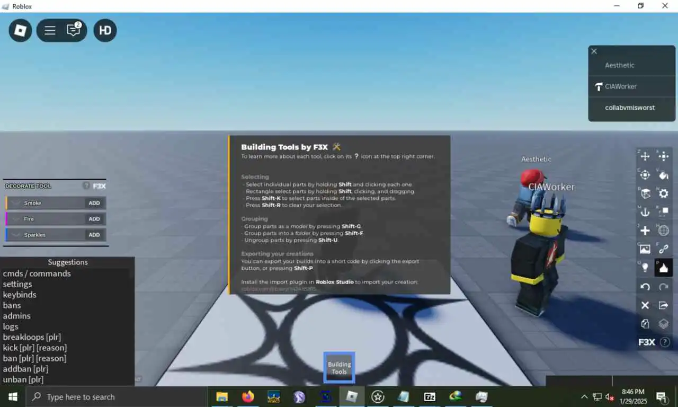Expand the Sparkles decoration arrow

click(15, 235)
